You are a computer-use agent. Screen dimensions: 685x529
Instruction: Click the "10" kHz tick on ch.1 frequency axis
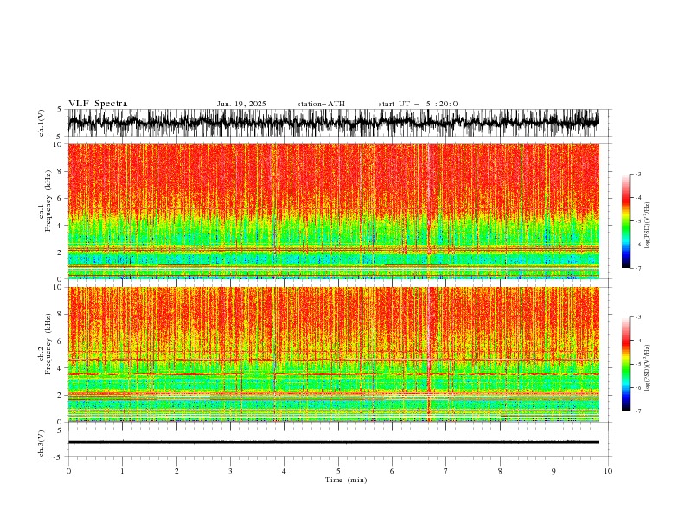(59, 144)
